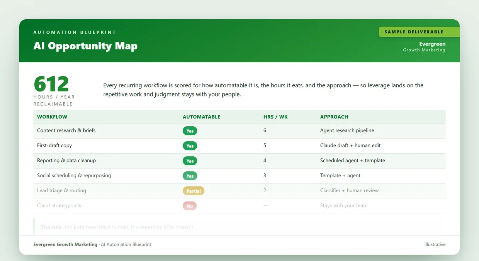Click Classifier + human review cell

tap(349, 191)
